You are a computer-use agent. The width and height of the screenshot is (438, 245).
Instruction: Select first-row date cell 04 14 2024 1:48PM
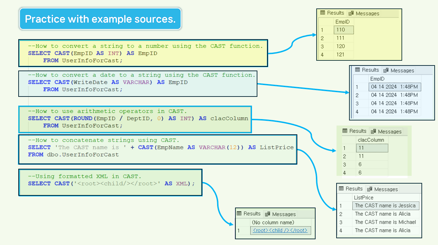[395, 87]
